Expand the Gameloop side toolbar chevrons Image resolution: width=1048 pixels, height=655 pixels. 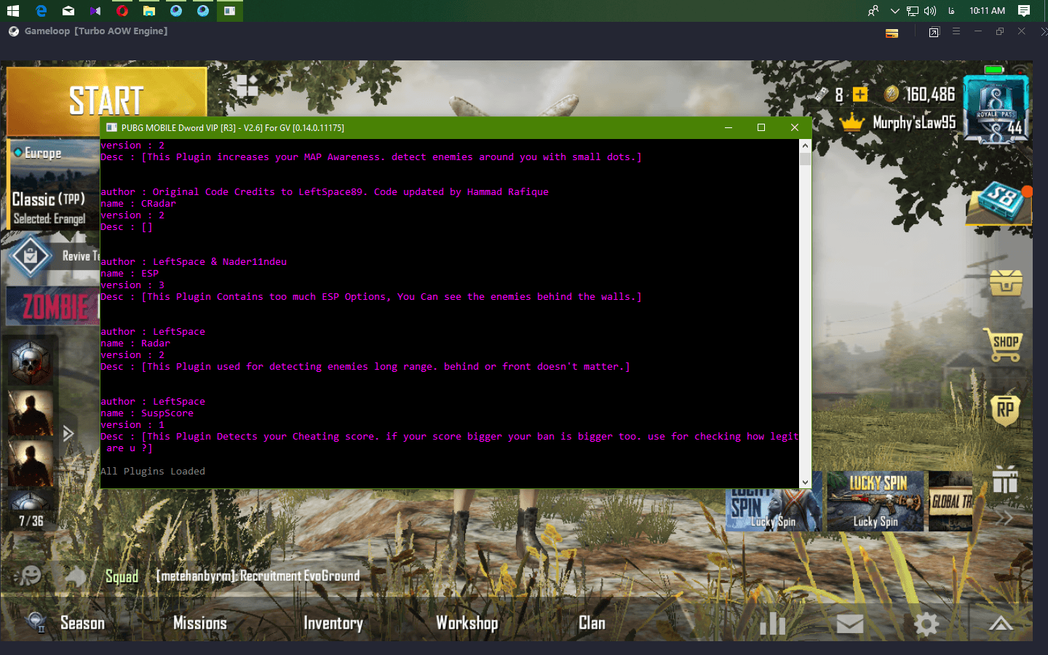click(1044, 32)
